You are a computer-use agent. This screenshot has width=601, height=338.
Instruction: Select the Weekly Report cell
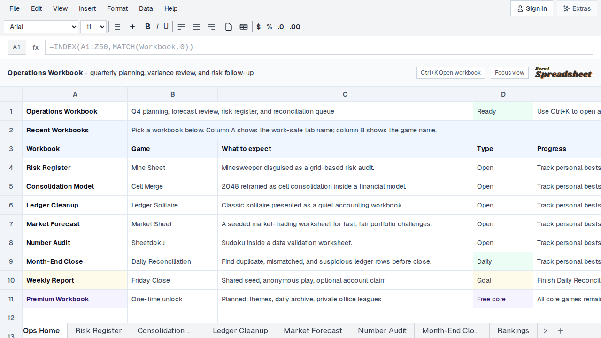[x=75, y=280]
